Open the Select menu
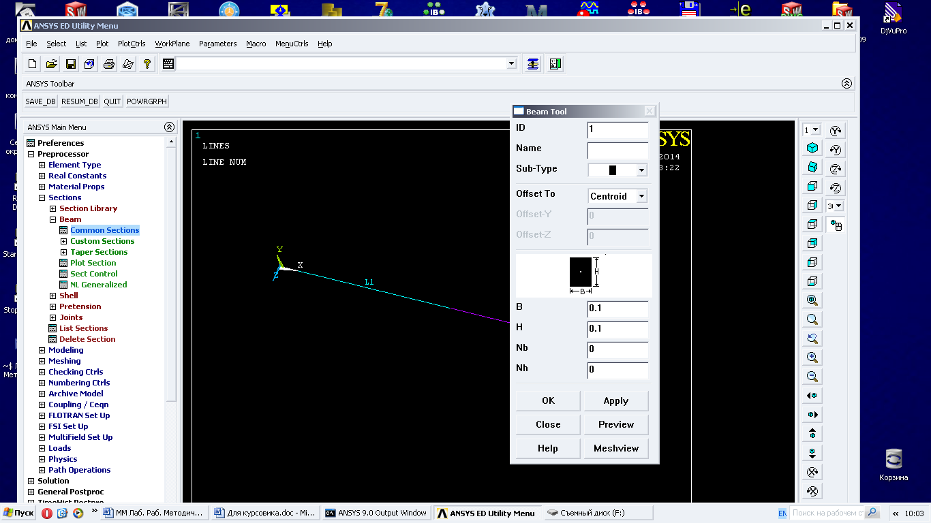The width and height of the screenshot is (931, 523). pyautogui.click(x=57, y=44)
